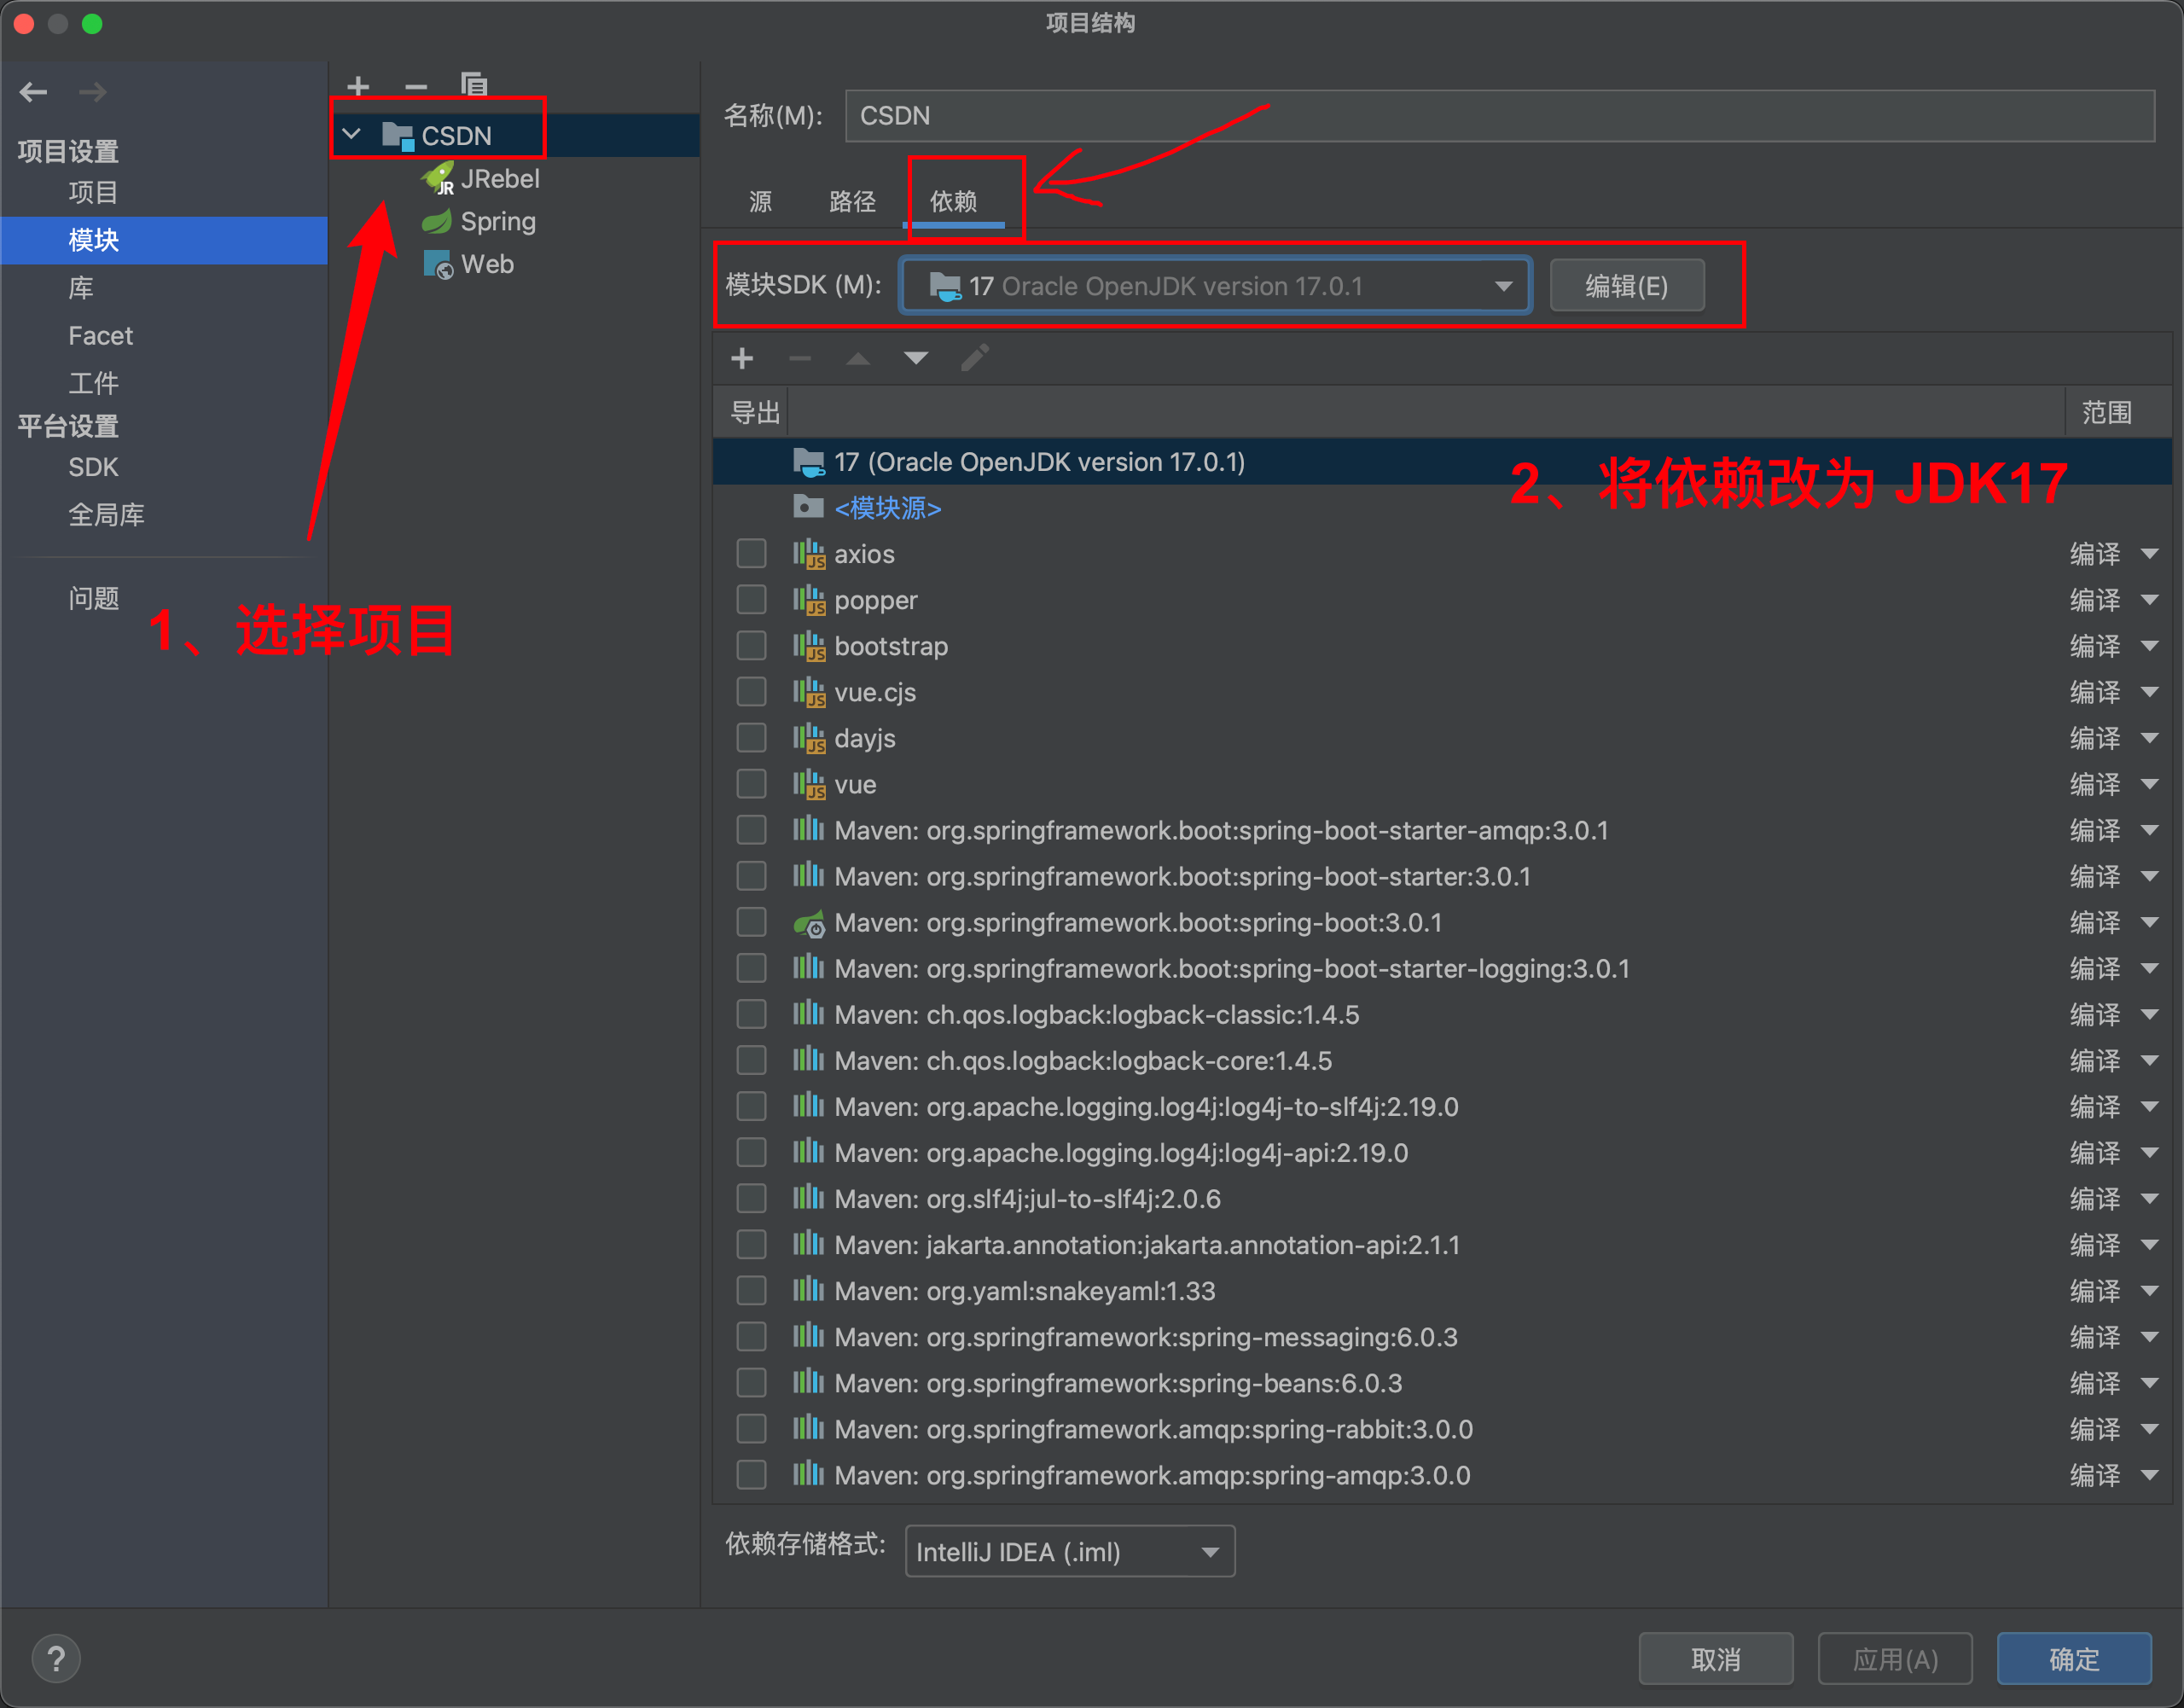Check the export box for popper
The height and width of the screenshot is (1708, 2184).
[751, 600]
